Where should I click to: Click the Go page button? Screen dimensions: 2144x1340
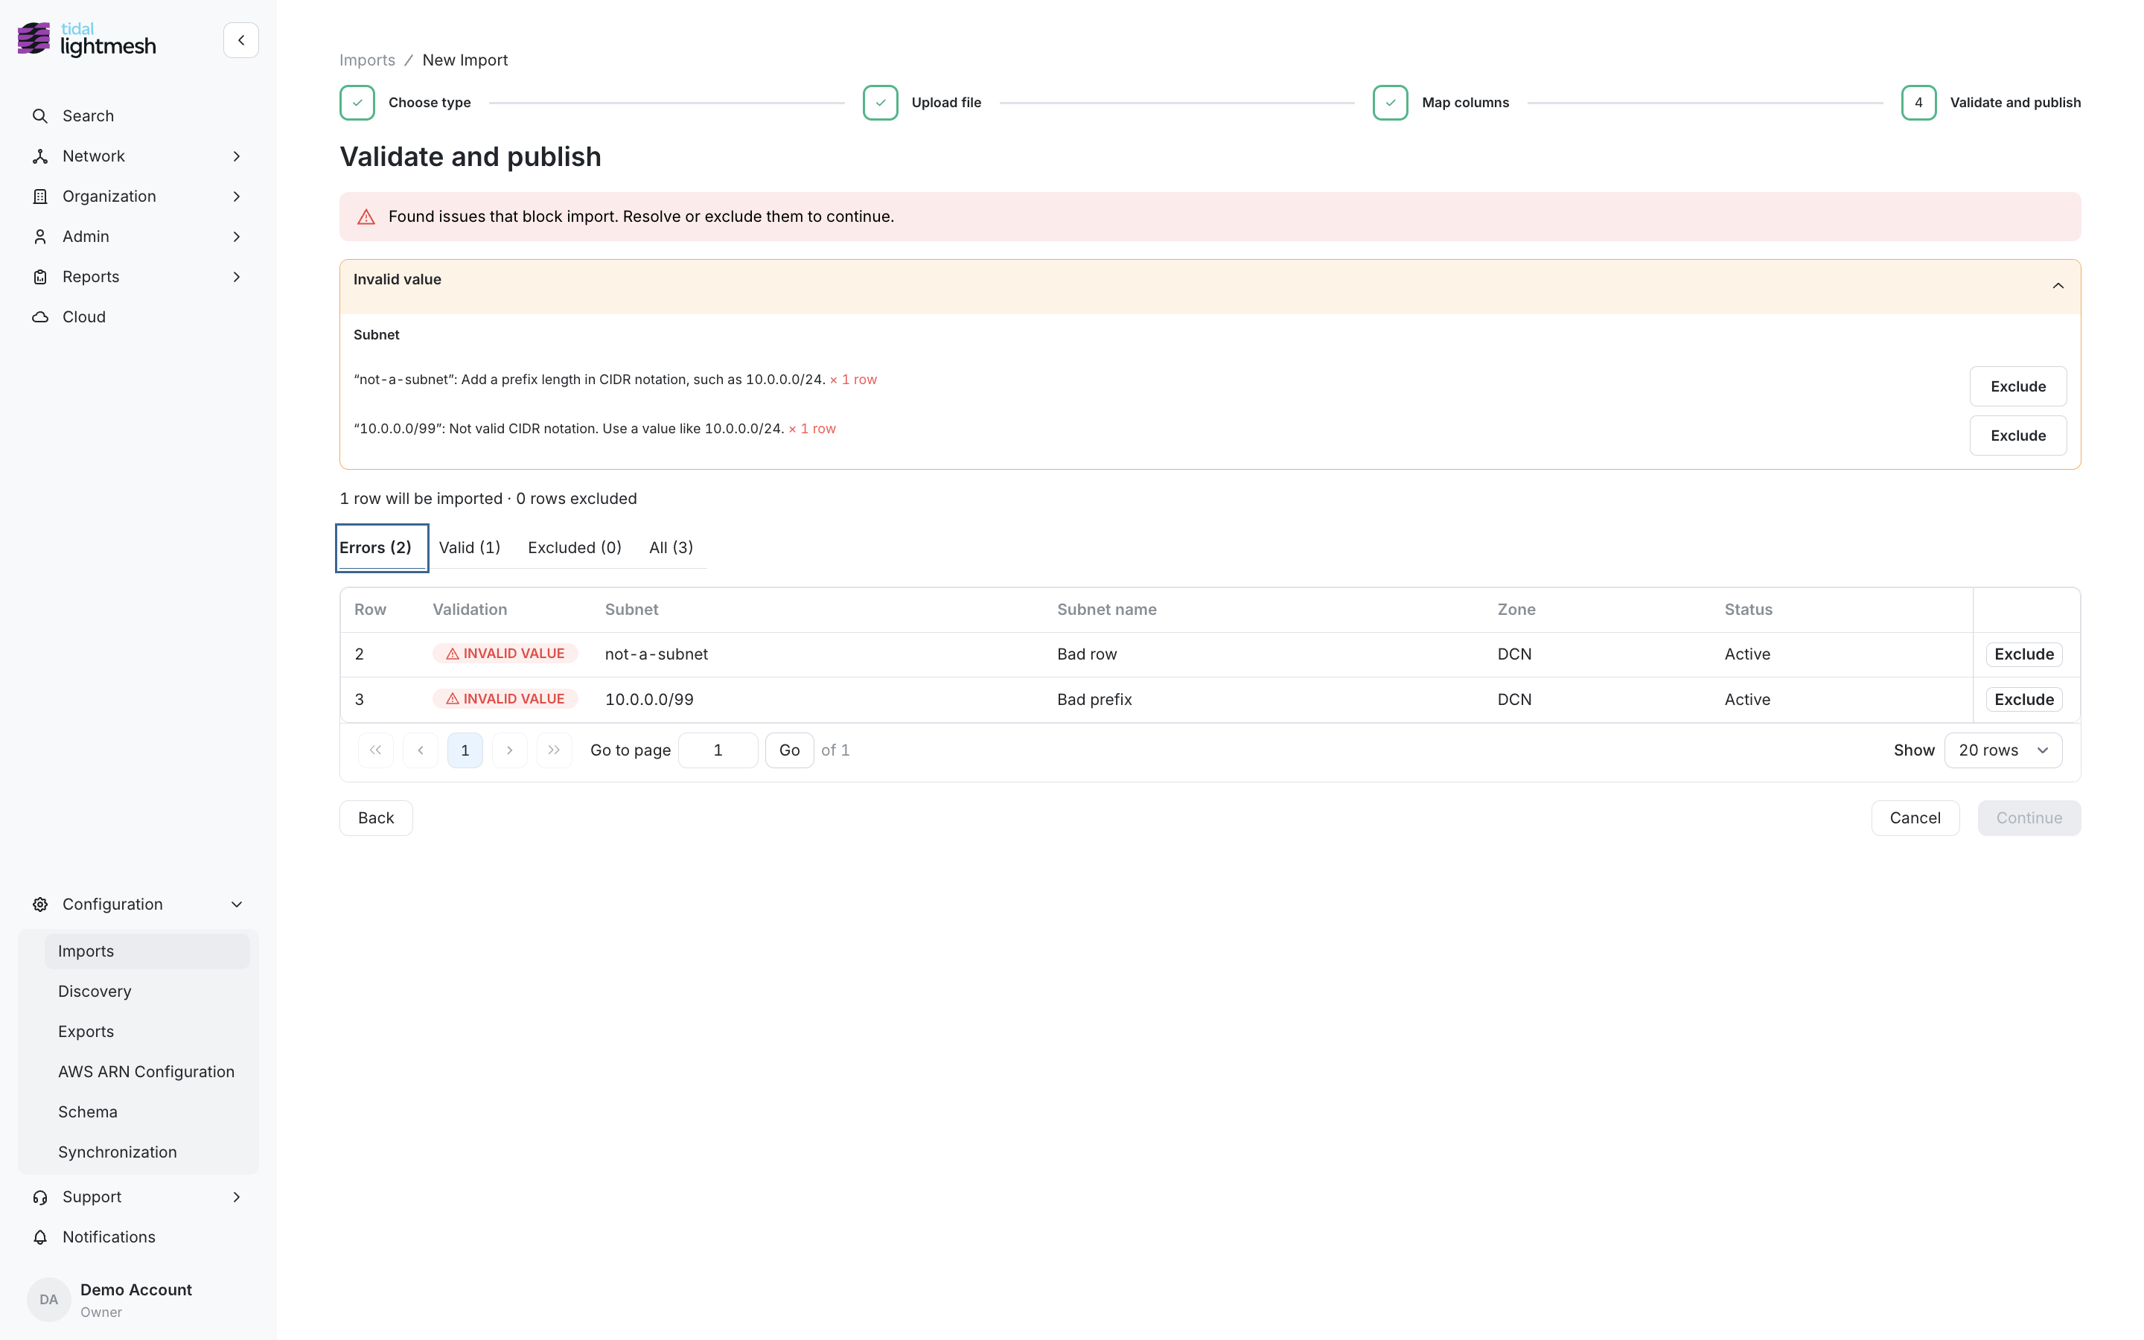click(x=789, y=750)
